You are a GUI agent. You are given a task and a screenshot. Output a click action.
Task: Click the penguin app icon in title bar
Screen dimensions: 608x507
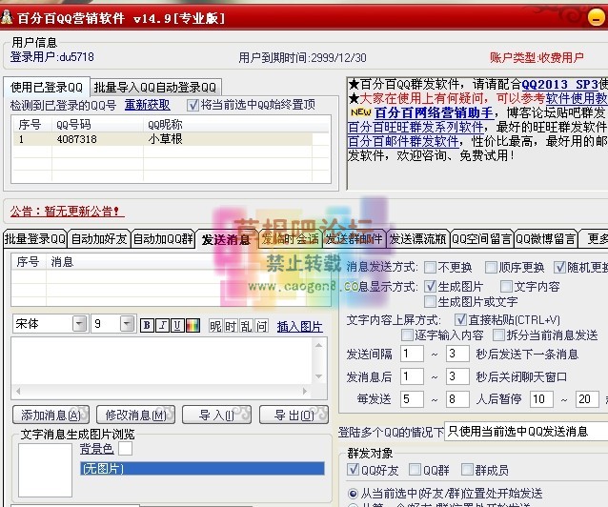tap(7, 17)
